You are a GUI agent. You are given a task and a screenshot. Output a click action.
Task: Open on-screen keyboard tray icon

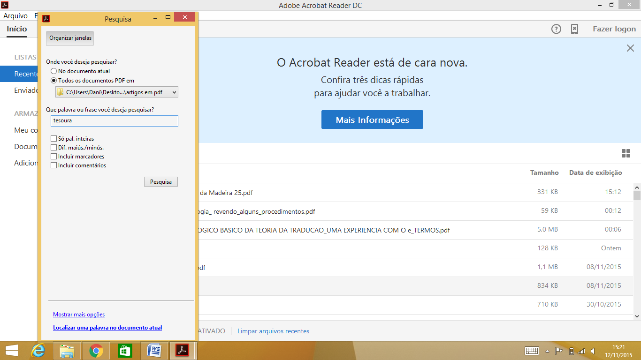(532, 351)
